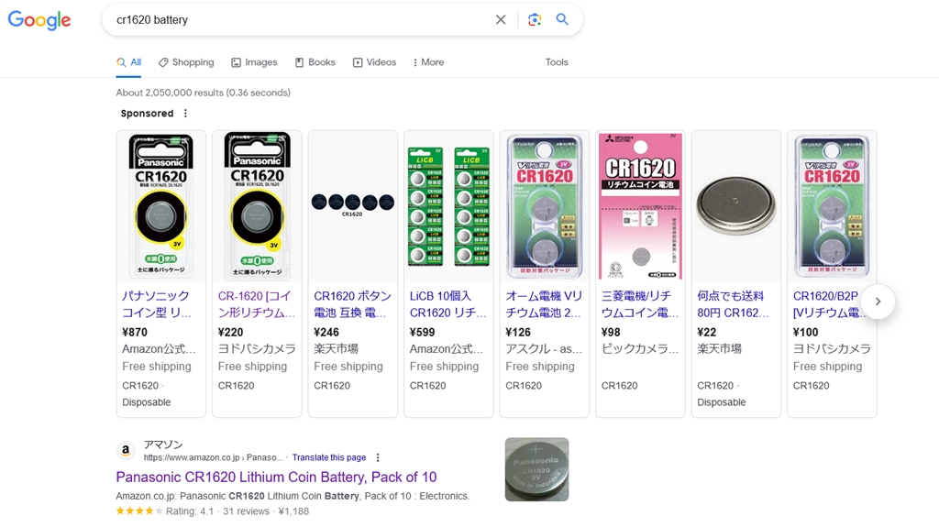The height and width of the screenshot is (527, 939).
Task: Click the magnifying glass search button
Action: tap(562, 19)
